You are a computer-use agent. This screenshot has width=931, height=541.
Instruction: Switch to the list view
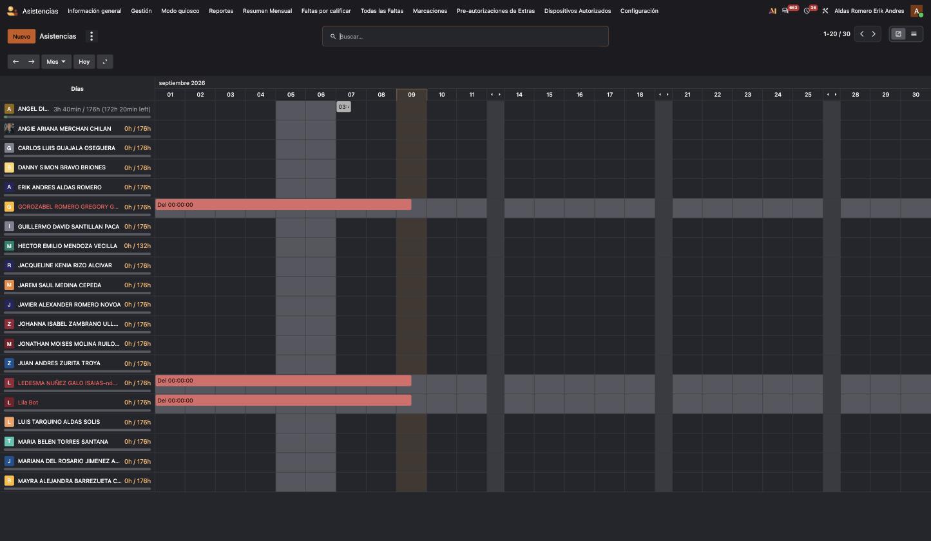tap(914, 34)
